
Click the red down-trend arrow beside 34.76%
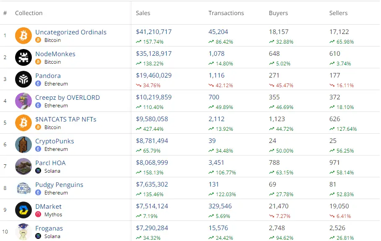(x=138, y=85)
